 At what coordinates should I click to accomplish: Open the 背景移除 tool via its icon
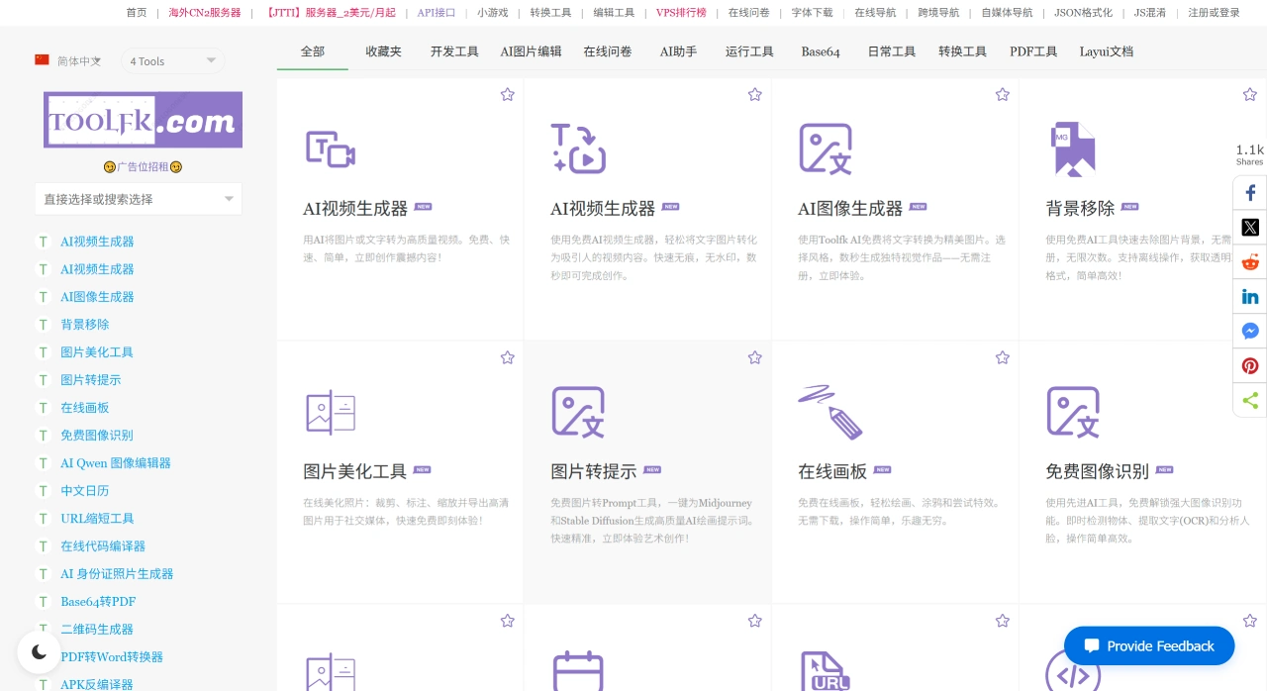[1073, 148]
